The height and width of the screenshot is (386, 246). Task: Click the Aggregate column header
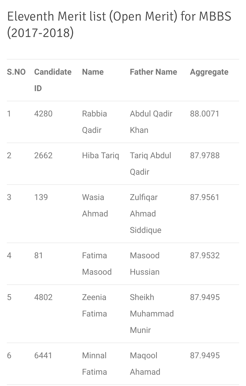[209, 72]
